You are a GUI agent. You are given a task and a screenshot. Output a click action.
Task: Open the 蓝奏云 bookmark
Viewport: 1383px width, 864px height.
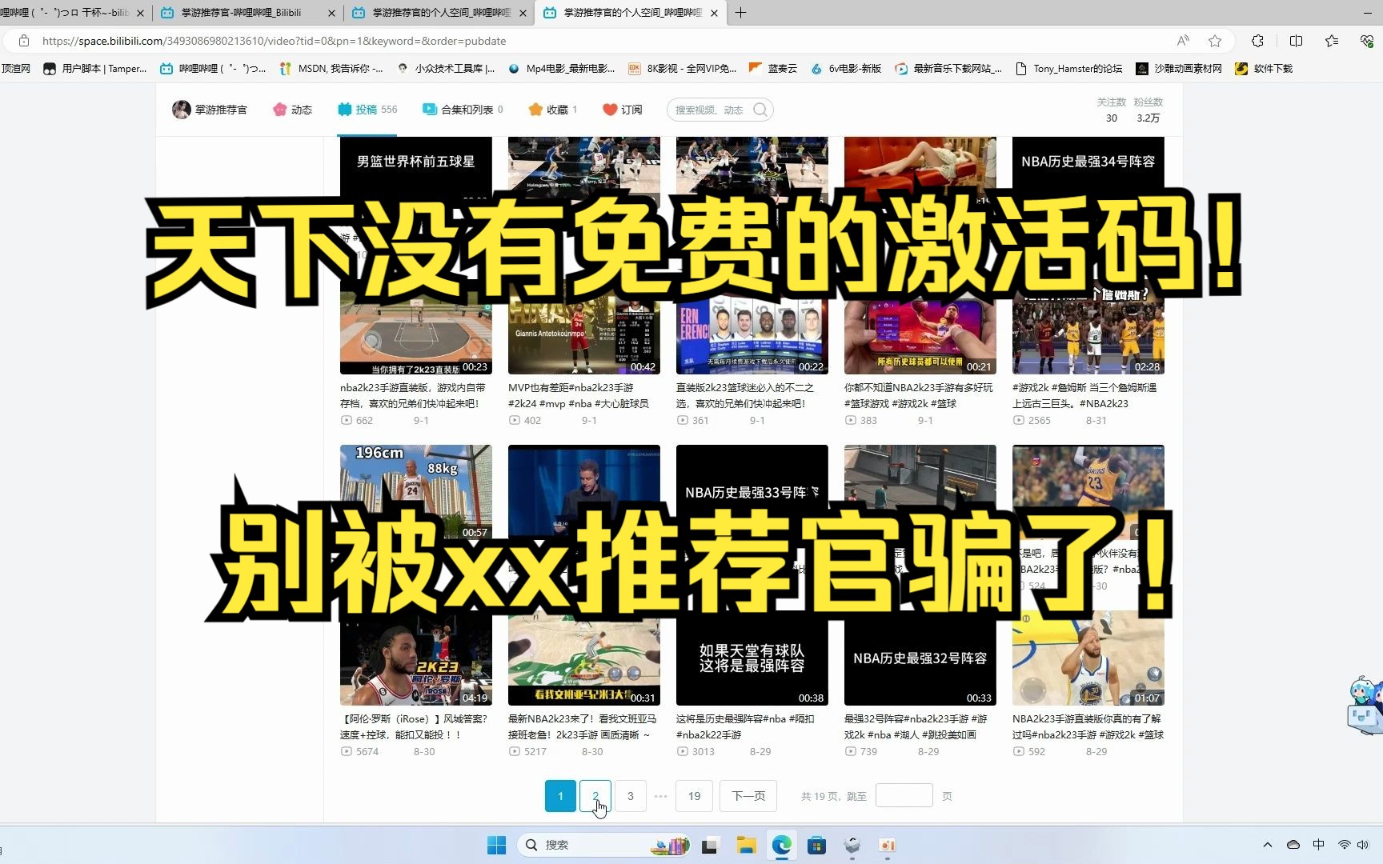[x=773, y=69]
